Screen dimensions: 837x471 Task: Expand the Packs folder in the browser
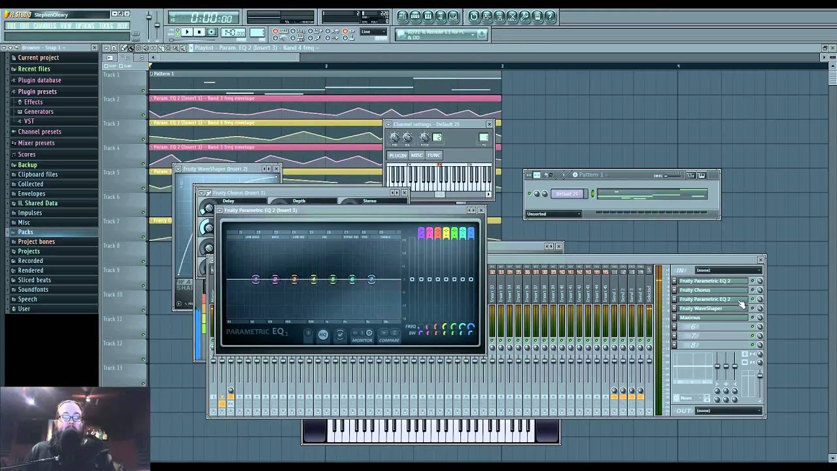pos(26,232)
